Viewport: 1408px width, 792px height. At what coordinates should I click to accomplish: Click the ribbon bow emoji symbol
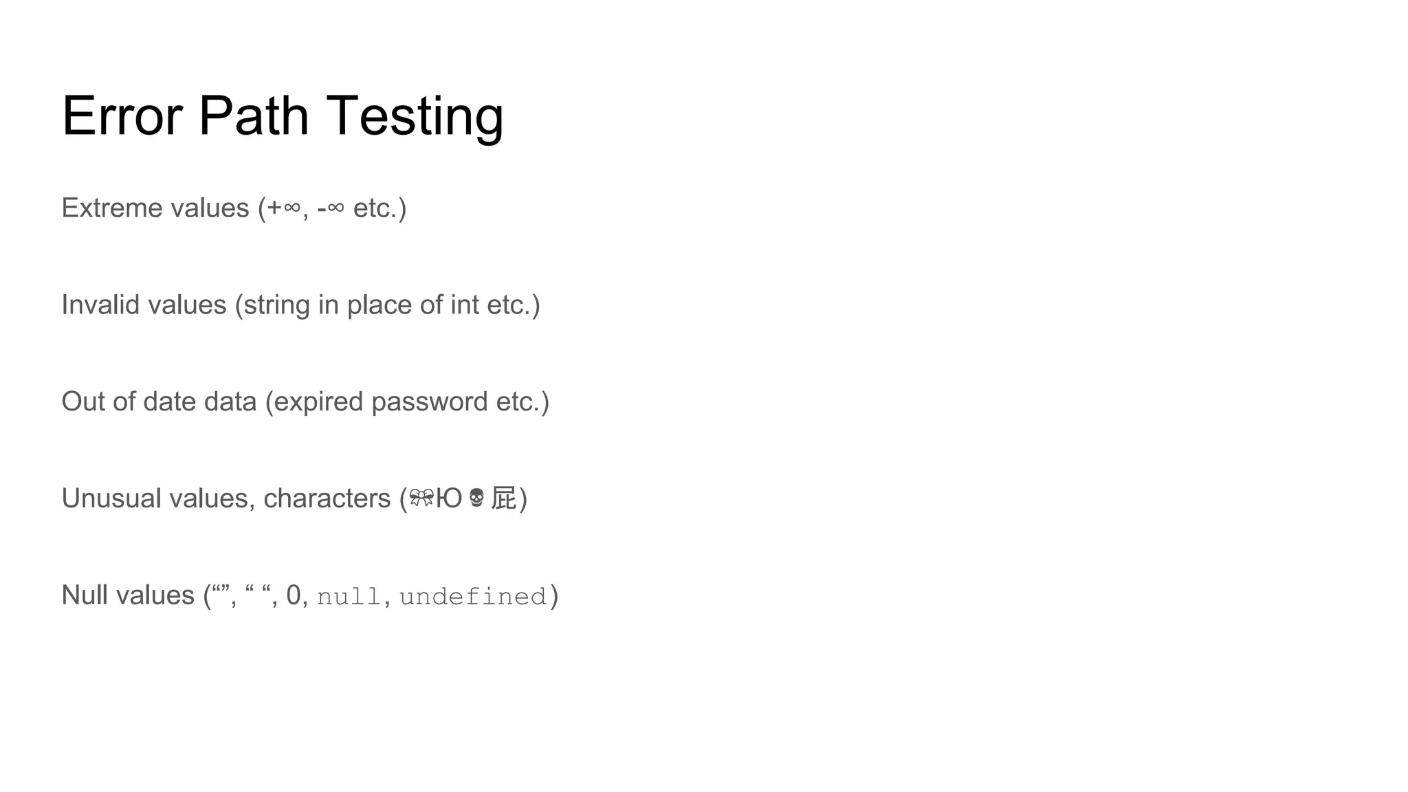click(x=421, y=498)
